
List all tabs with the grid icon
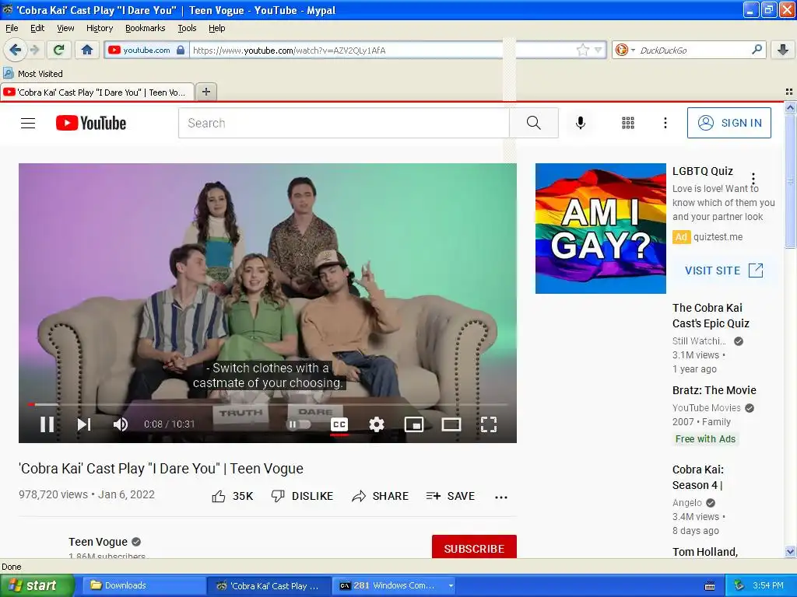coord(789,92)
